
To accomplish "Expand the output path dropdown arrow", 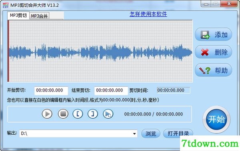I will [x=134, y=134].
